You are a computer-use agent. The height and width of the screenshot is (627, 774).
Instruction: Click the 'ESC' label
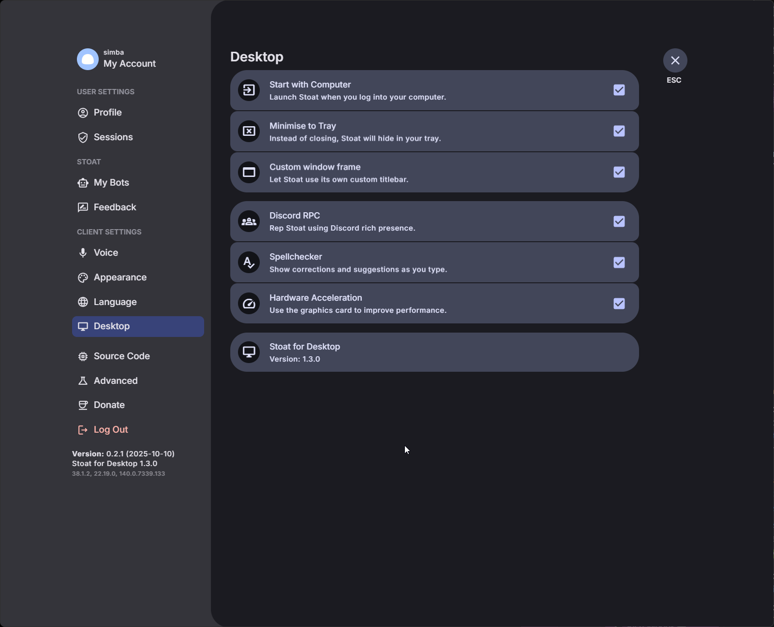pos(674,80)
